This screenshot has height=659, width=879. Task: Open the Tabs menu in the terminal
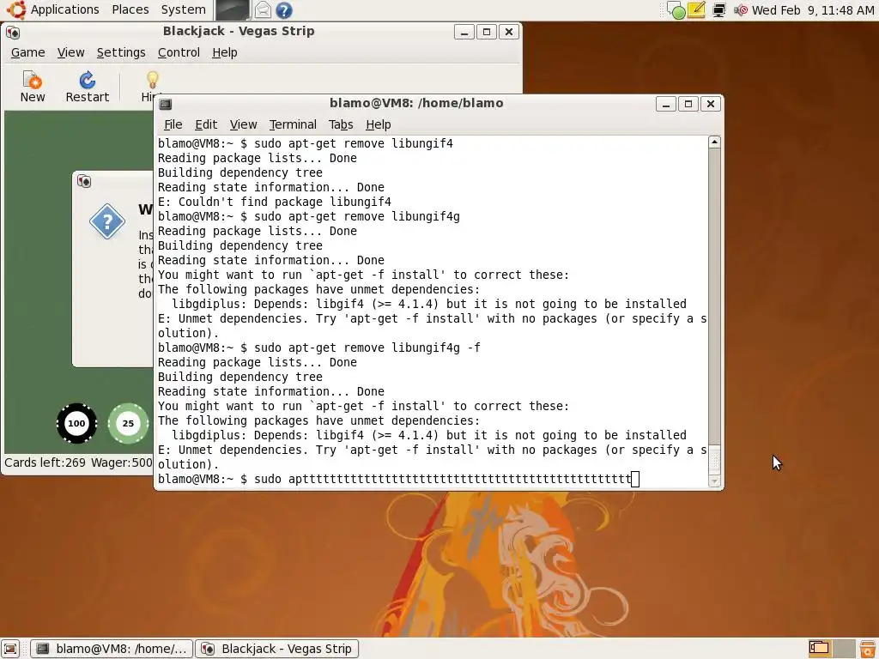(x=341, y=124)
